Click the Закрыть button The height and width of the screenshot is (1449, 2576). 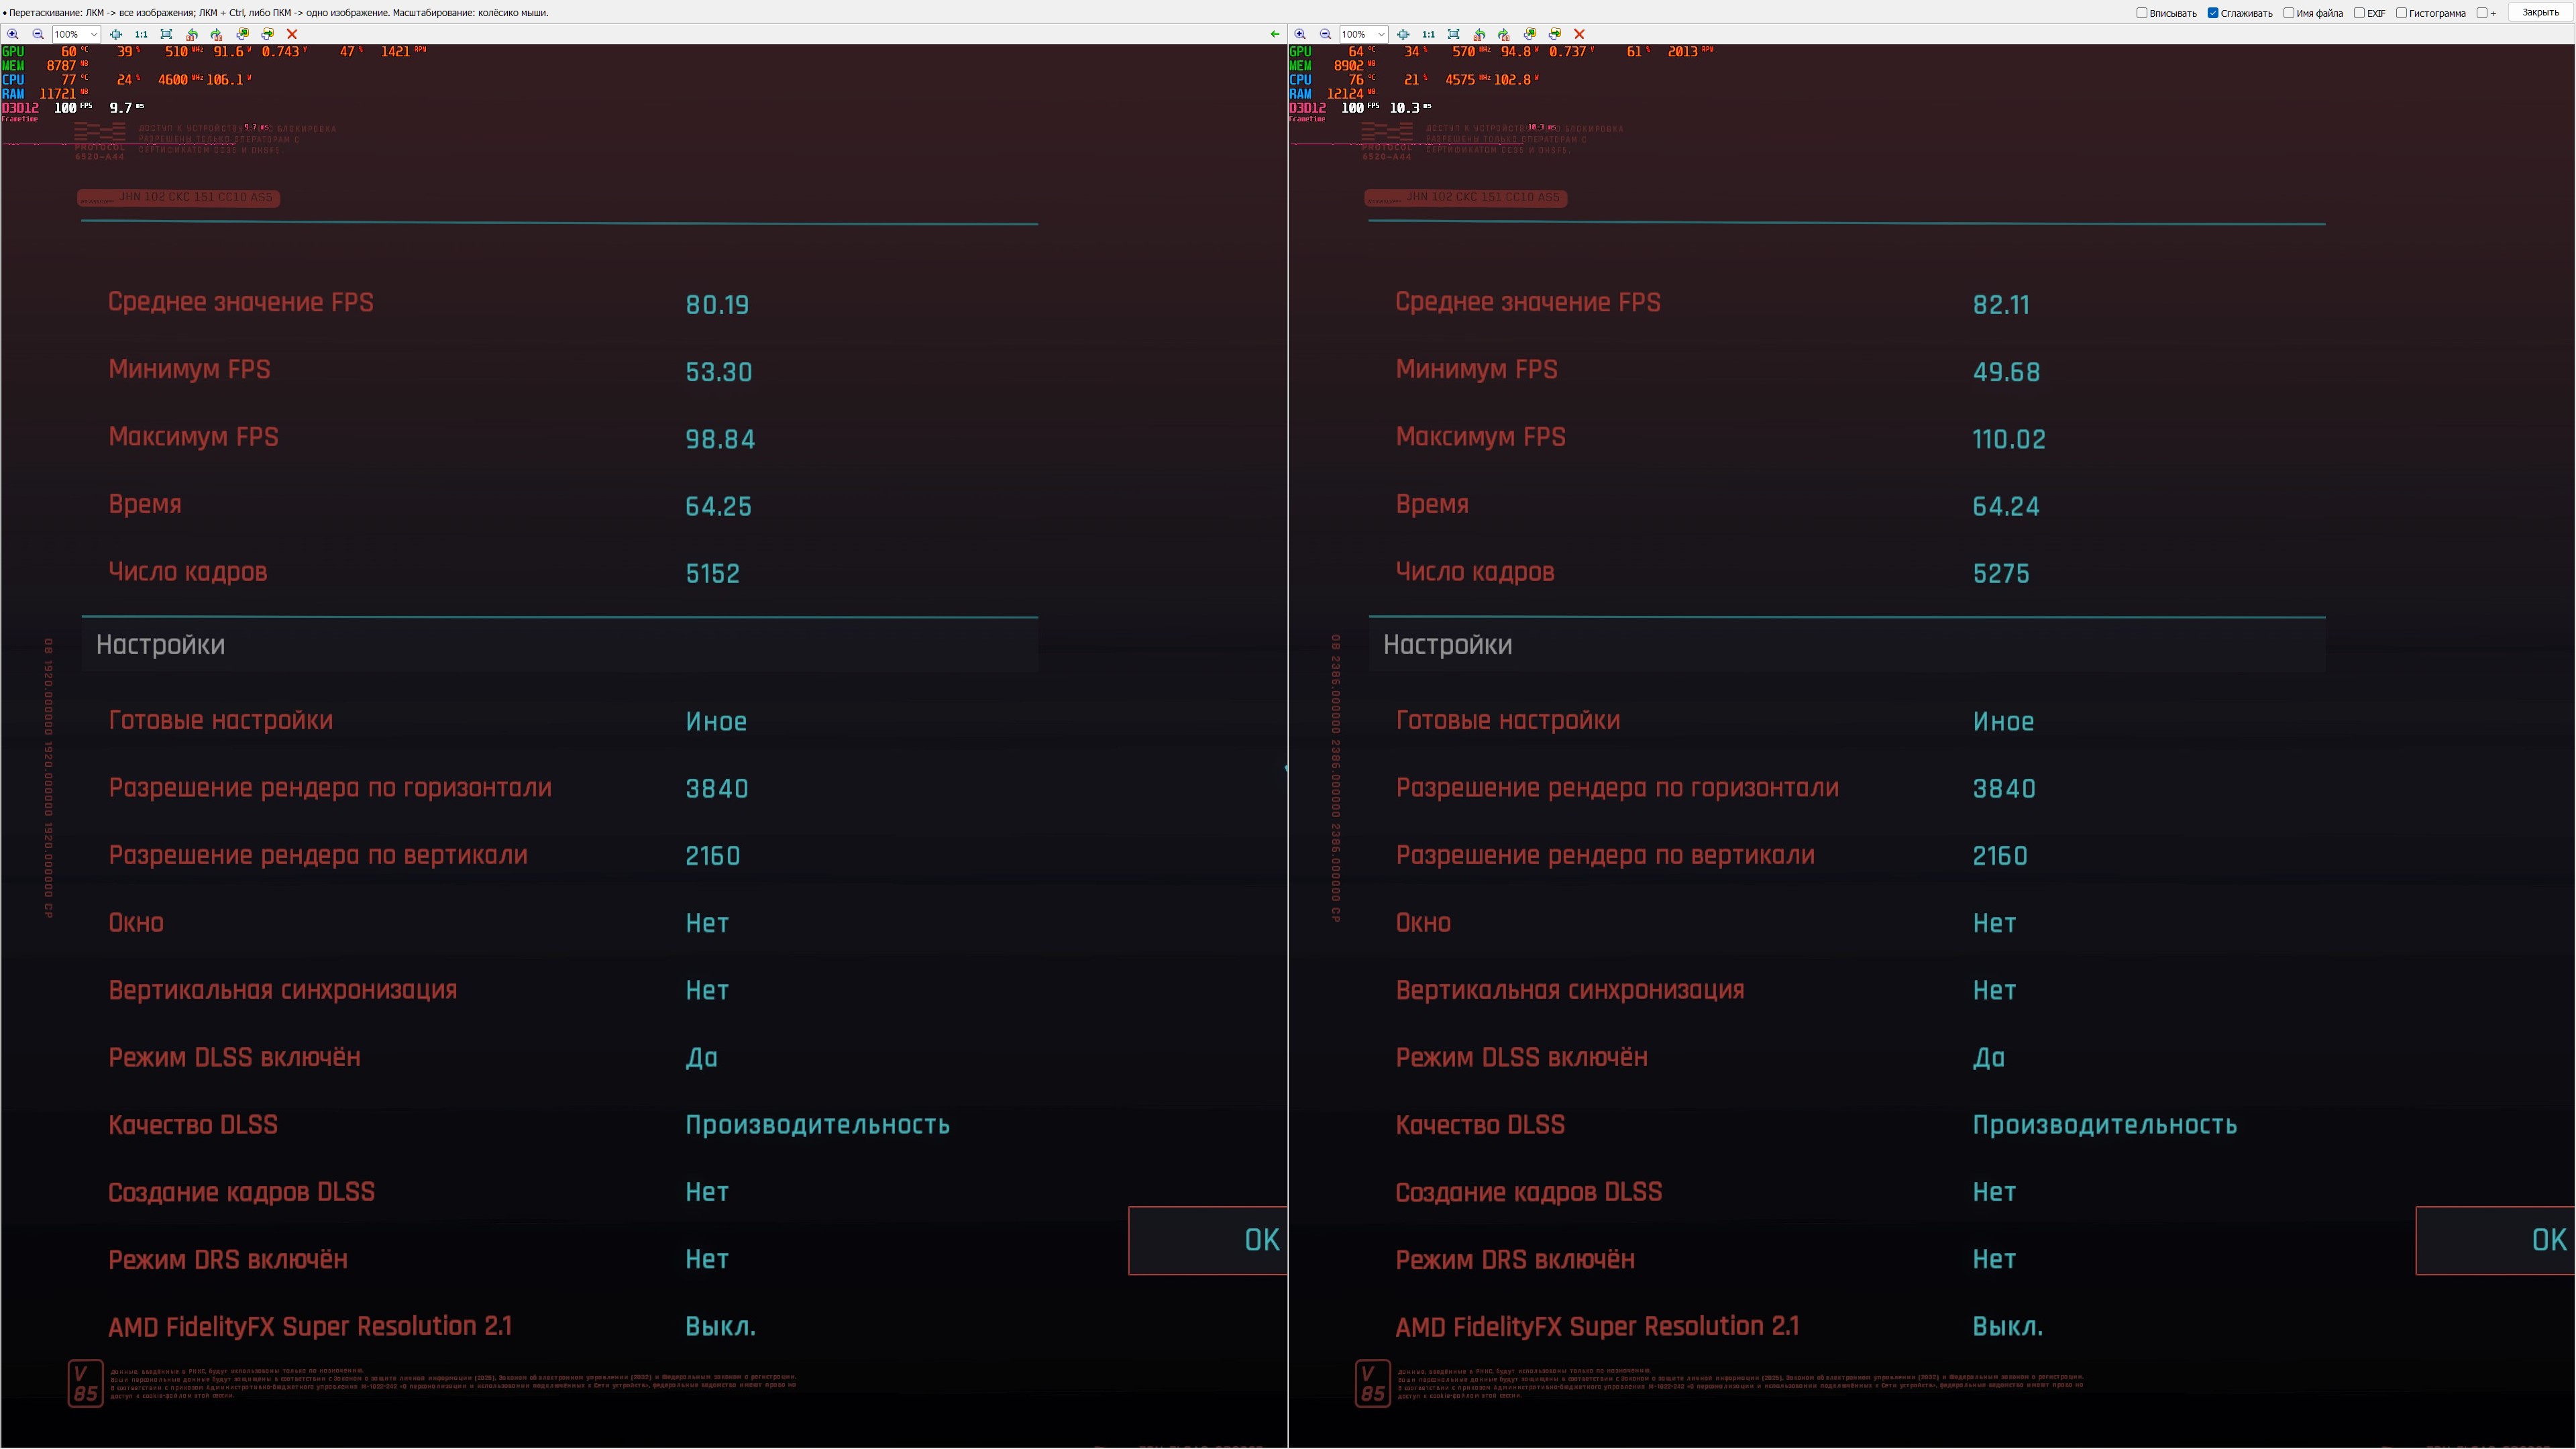(2540, 13)
